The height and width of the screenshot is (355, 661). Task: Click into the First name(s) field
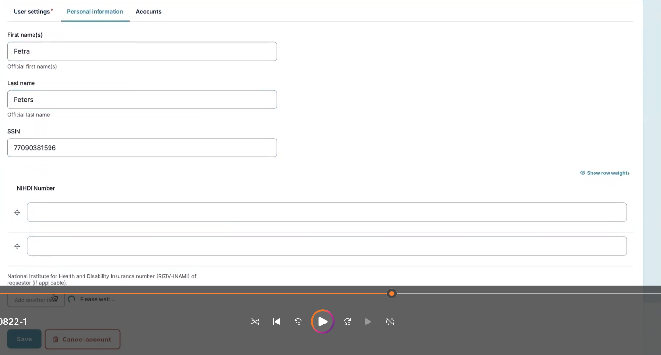(x=142, y=51)
